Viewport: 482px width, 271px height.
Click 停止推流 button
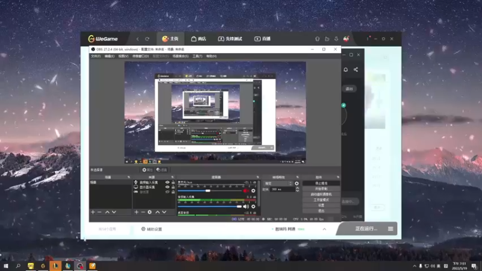click(x=321, y=183)
